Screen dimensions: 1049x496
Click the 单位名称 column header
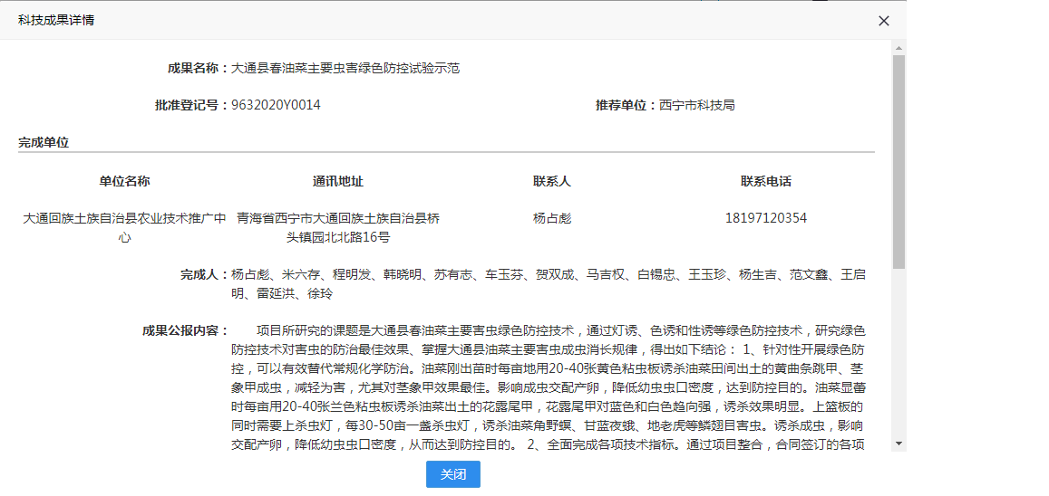click(124, 181)
